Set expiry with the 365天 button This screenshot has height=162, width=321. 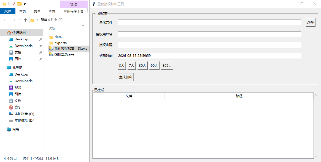tap(167, 66)
